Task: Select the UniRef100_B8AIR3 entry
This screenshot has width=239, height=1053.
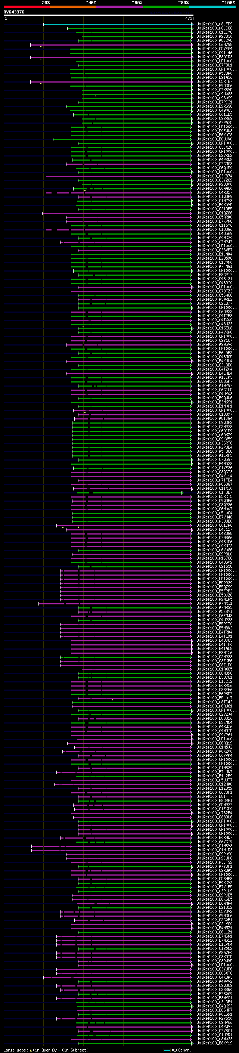Action: point(214,57)
